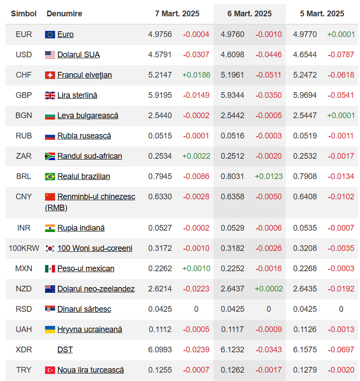The image size is (360, 381).
Task: Click the Turkish flag icon
Action: point(50,370)
